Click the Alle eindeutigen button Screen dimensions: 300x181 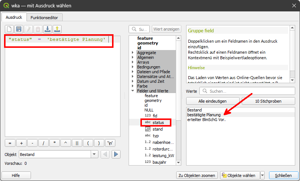tap(213, 101)
